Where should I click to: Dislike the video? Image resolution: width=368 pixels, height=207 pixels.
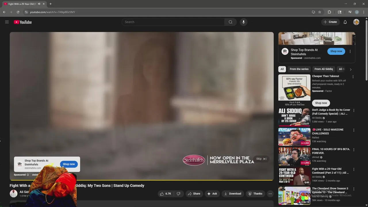point(178,194)
